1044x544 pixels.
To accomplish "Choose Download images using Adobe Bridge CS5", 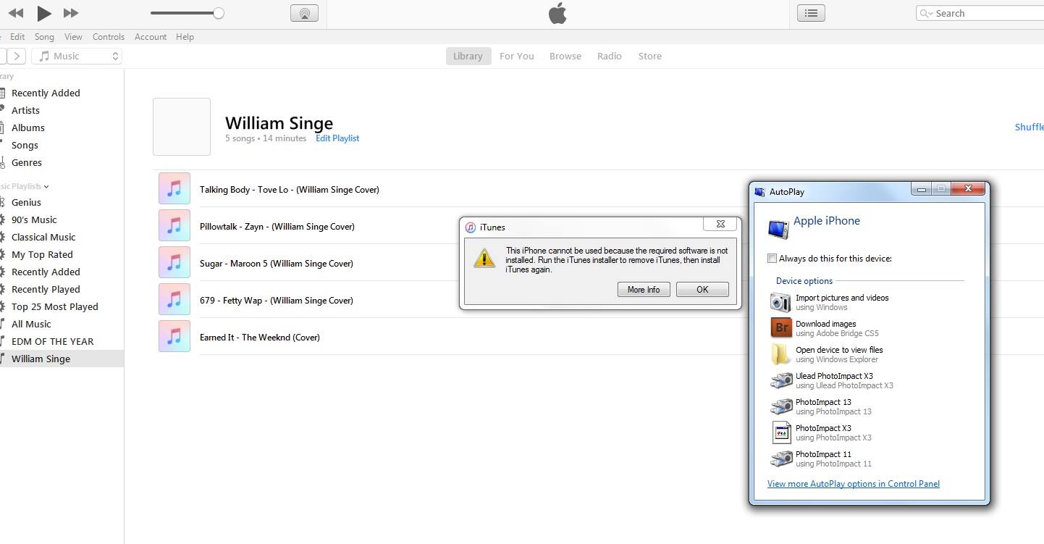I will tap(825, 328).
